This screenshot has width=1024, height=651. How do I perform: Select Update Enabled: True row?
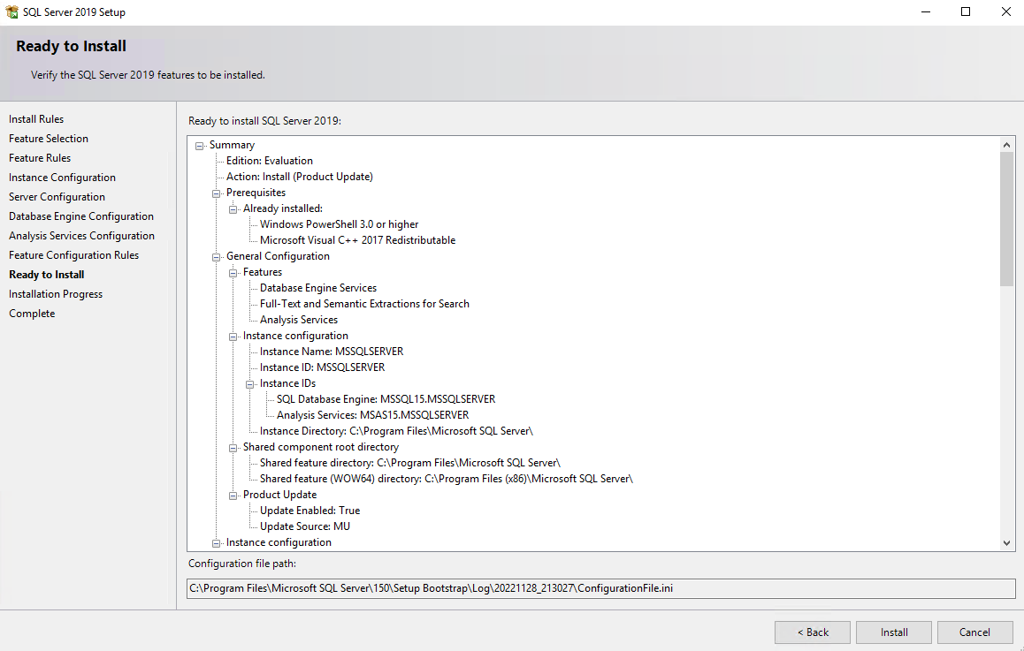pyautogui.click(x=309, y=511)
